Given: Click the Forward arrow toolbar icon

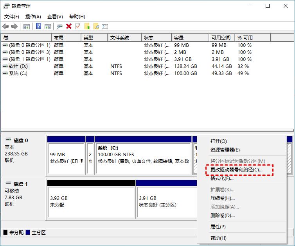Looking at the screenshot, I should [x=14, y=26].
